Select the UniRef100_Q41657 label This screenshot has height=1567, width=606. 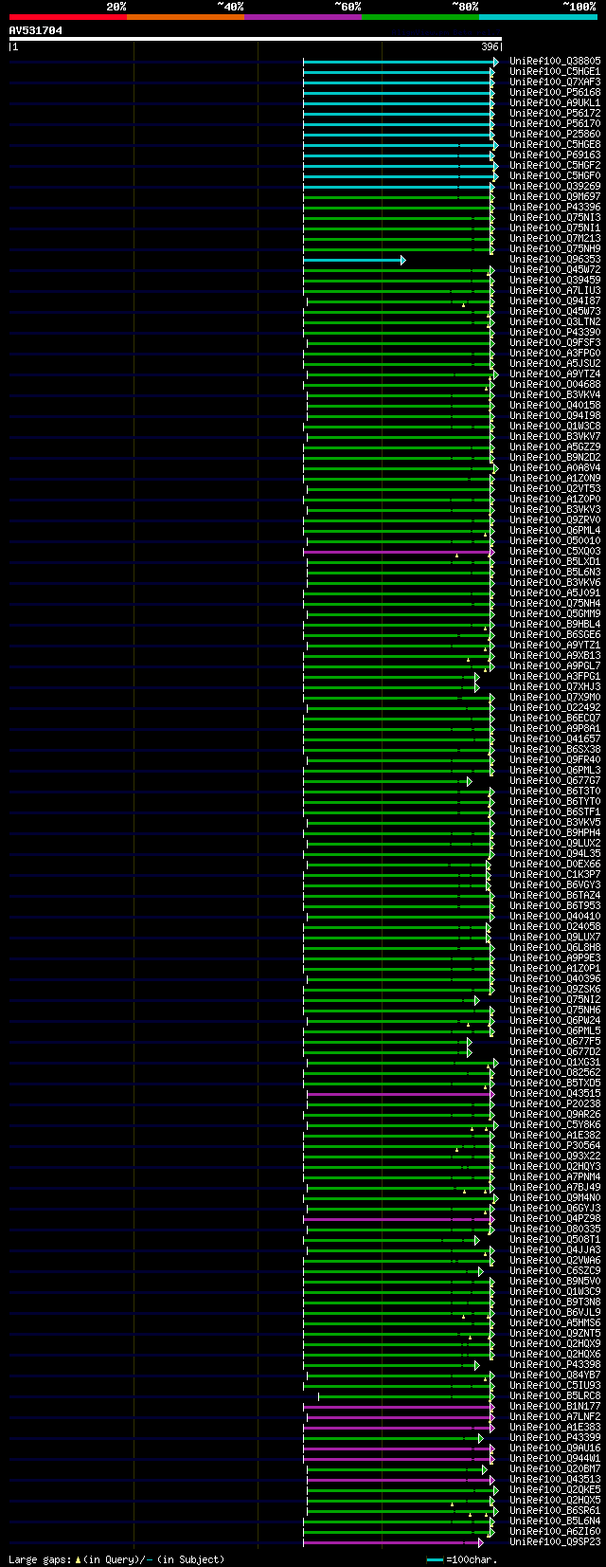[555, 738]
